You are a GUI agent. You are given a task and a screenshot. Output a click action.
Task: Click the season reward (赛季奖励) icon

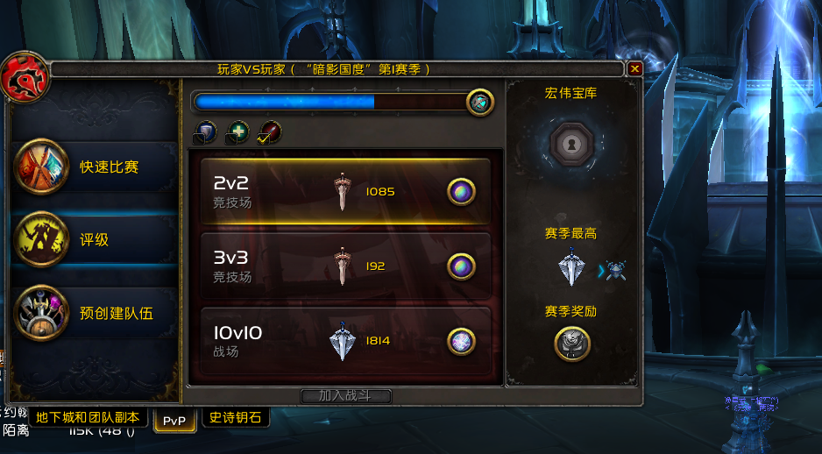[x=572, y=344]
